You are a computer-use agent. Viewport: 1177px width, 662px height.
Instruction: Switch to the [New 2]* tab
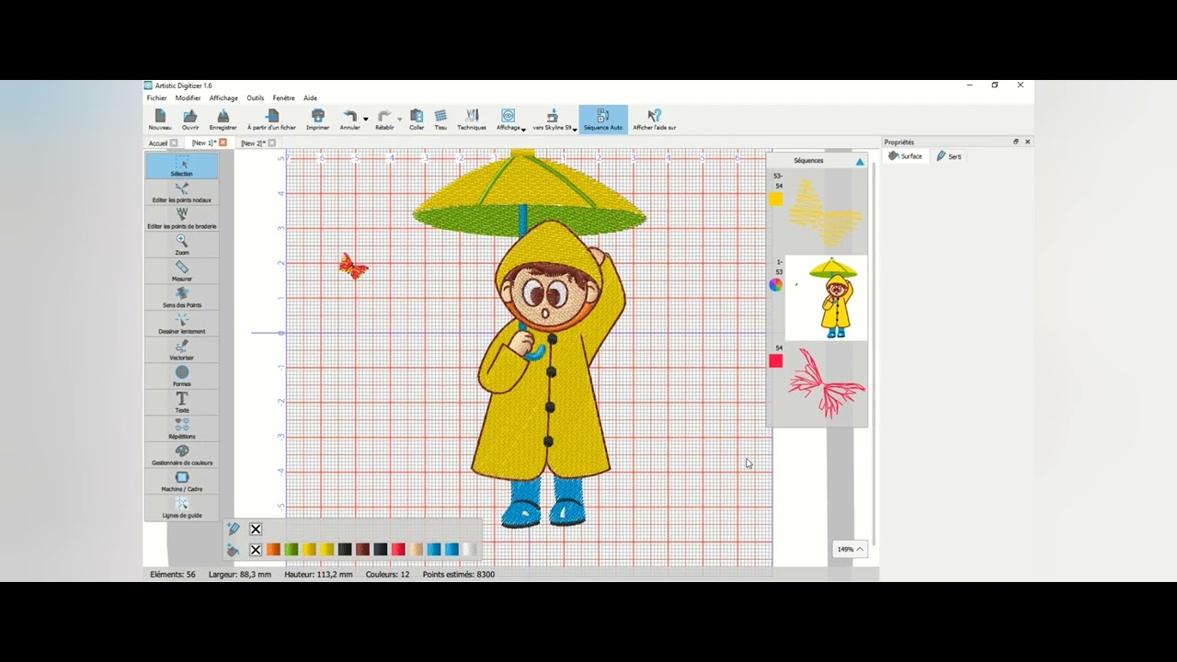point(253,143)
